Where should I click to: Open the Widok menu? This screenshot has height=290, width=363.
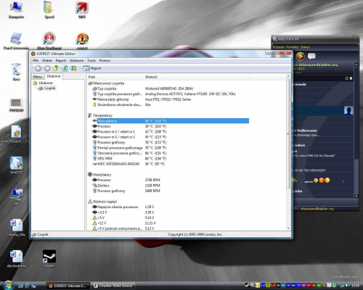pyautogui.click(x=47, y=60)
